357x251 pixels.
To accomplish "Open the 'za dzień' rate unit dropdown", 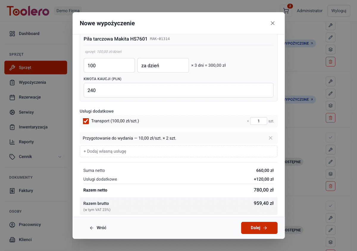I will point(163,66).
